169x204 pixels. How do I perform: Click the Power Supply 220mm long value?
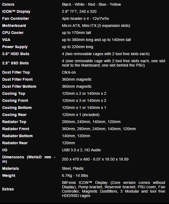click(x=77, y=47)
